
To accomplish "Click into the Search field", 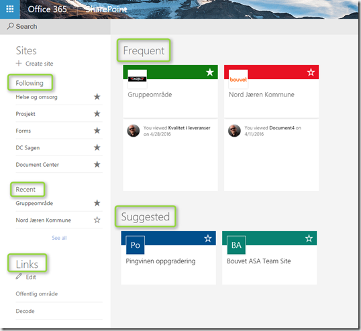I will (x=55, y=26).
